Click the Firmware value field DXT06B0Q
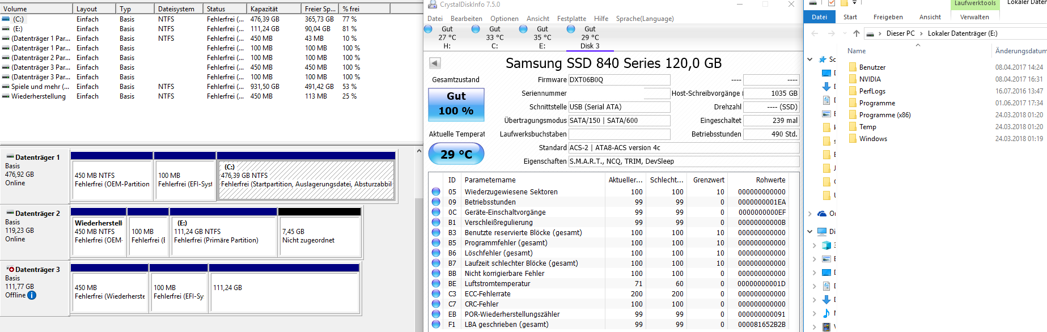The image size is (1047, 332). 619,80
